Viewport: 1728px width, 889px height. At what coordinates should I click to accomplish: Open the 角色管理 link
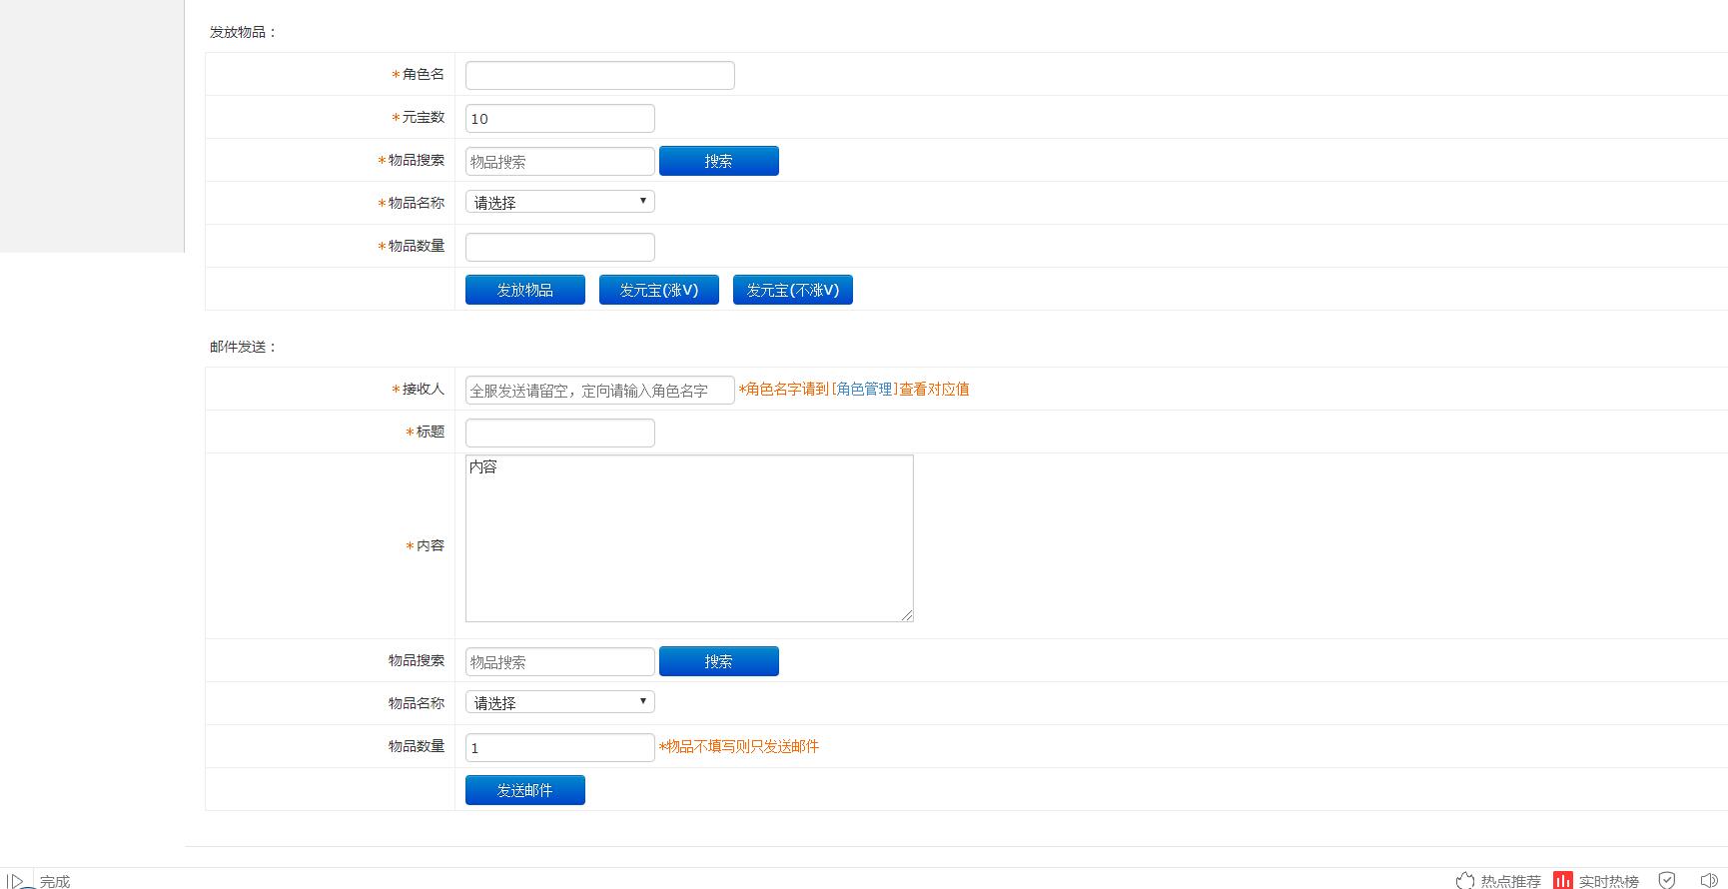tap(864, 389)
